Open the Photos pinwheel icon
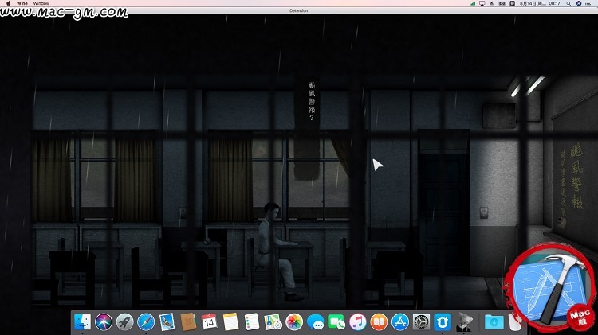The width and height of the screenshot is (598, 335). [x=294, y=322]
